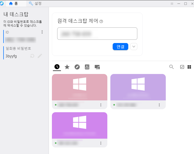The width and height of the screenshot is (194, 154).
Task: Select the 홈 tab
Action: coord(14,4)
